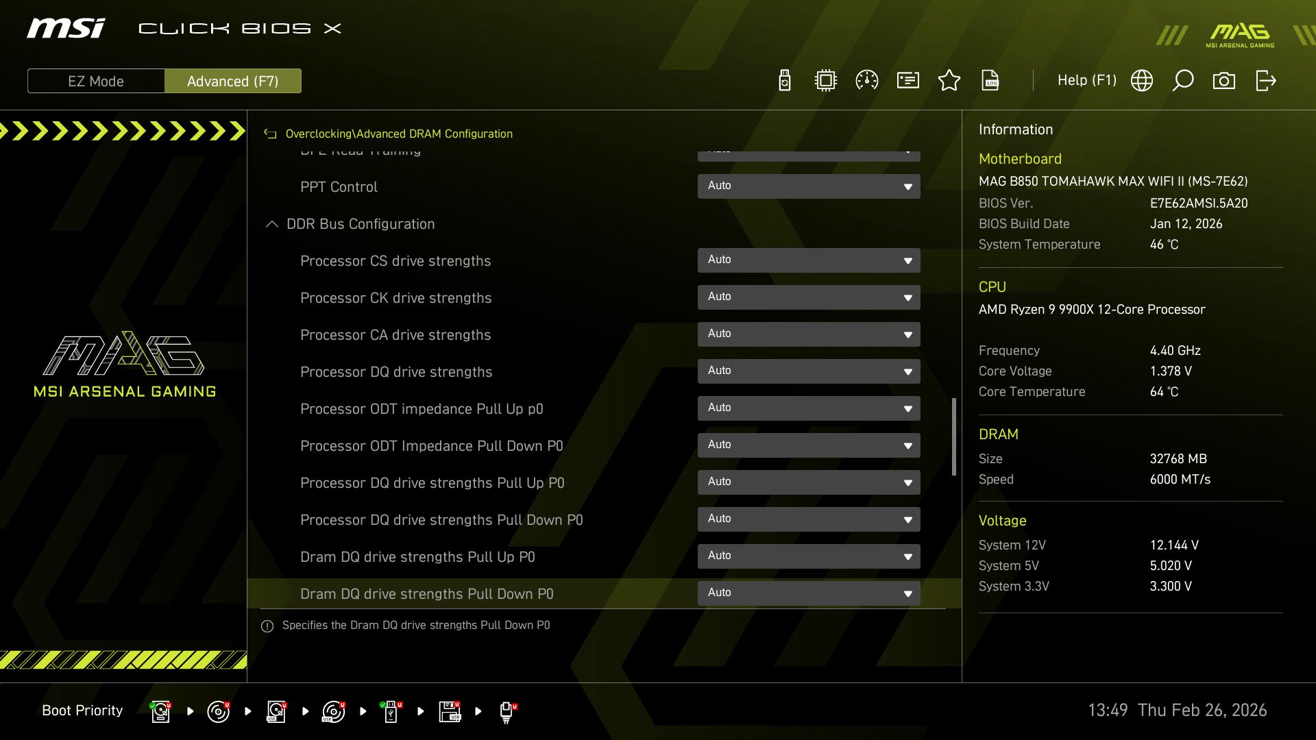Switch to Advanced (F7) mode

coord(233,81)
